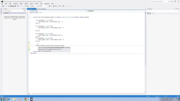Open the EDIT menu

pyautogui.click(x=6, y=4)
